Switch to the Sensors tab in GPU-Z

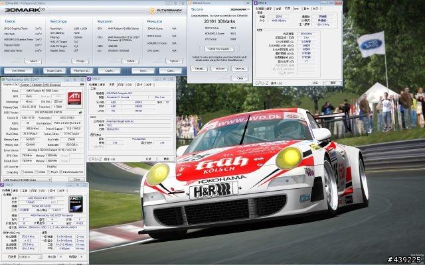coord(25,85)
